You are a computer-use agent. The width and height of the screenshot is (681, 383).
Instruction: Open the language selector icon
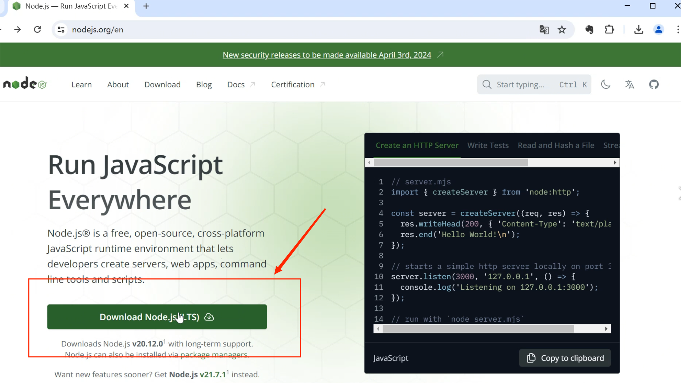[630, 84]
